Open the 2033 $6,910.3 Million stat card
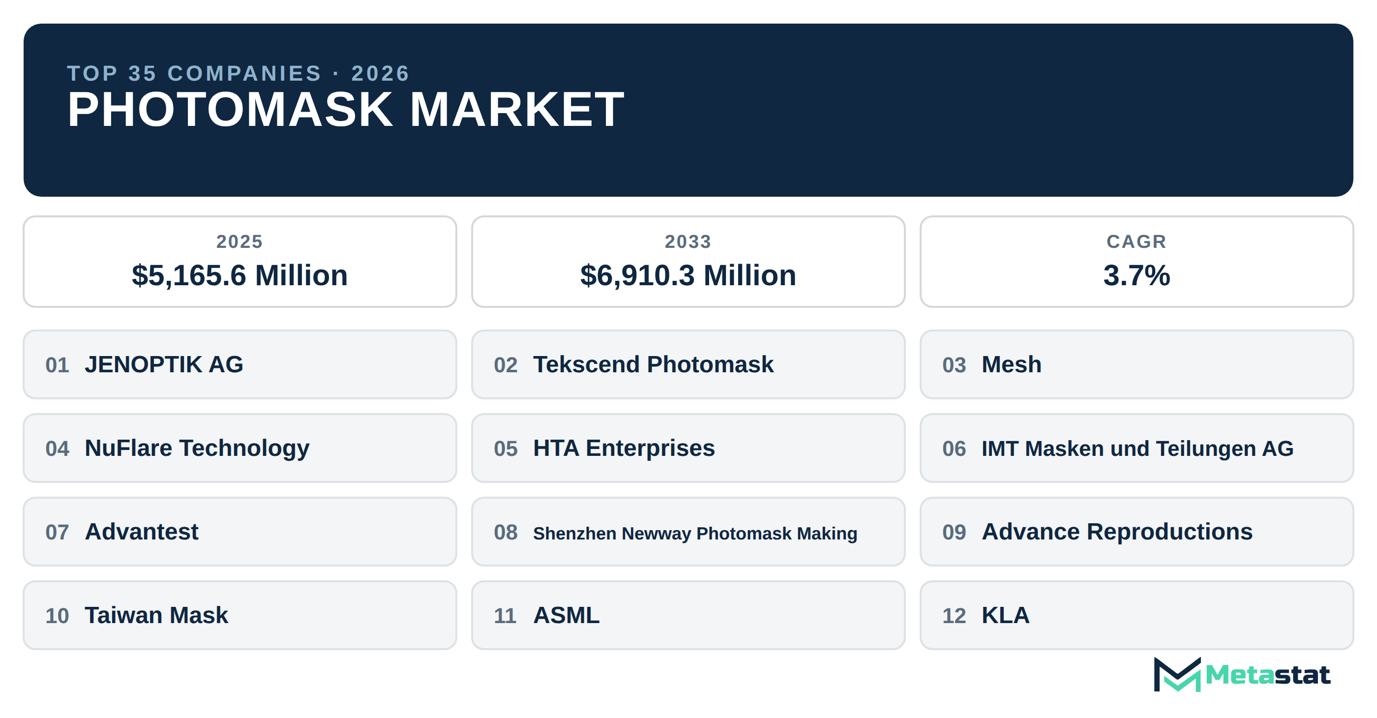 688,262
